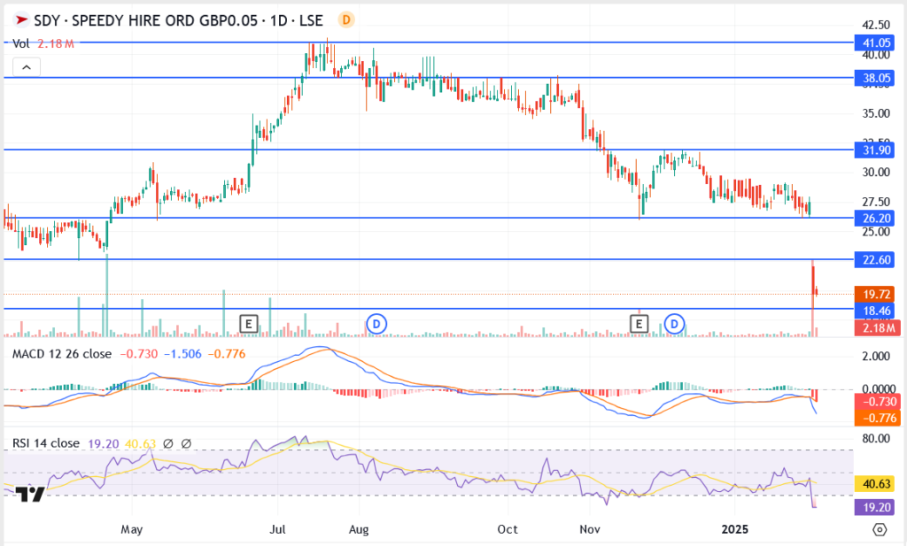
Task: Open the dividend D marker in late November
Action: coord(675,324)
